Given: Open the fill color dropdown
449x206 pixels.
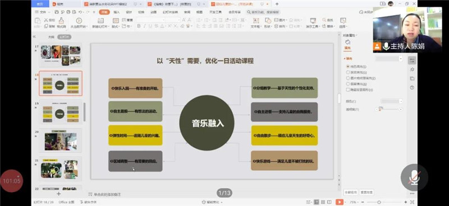Looking at the screenshot, I should point(391,101).
